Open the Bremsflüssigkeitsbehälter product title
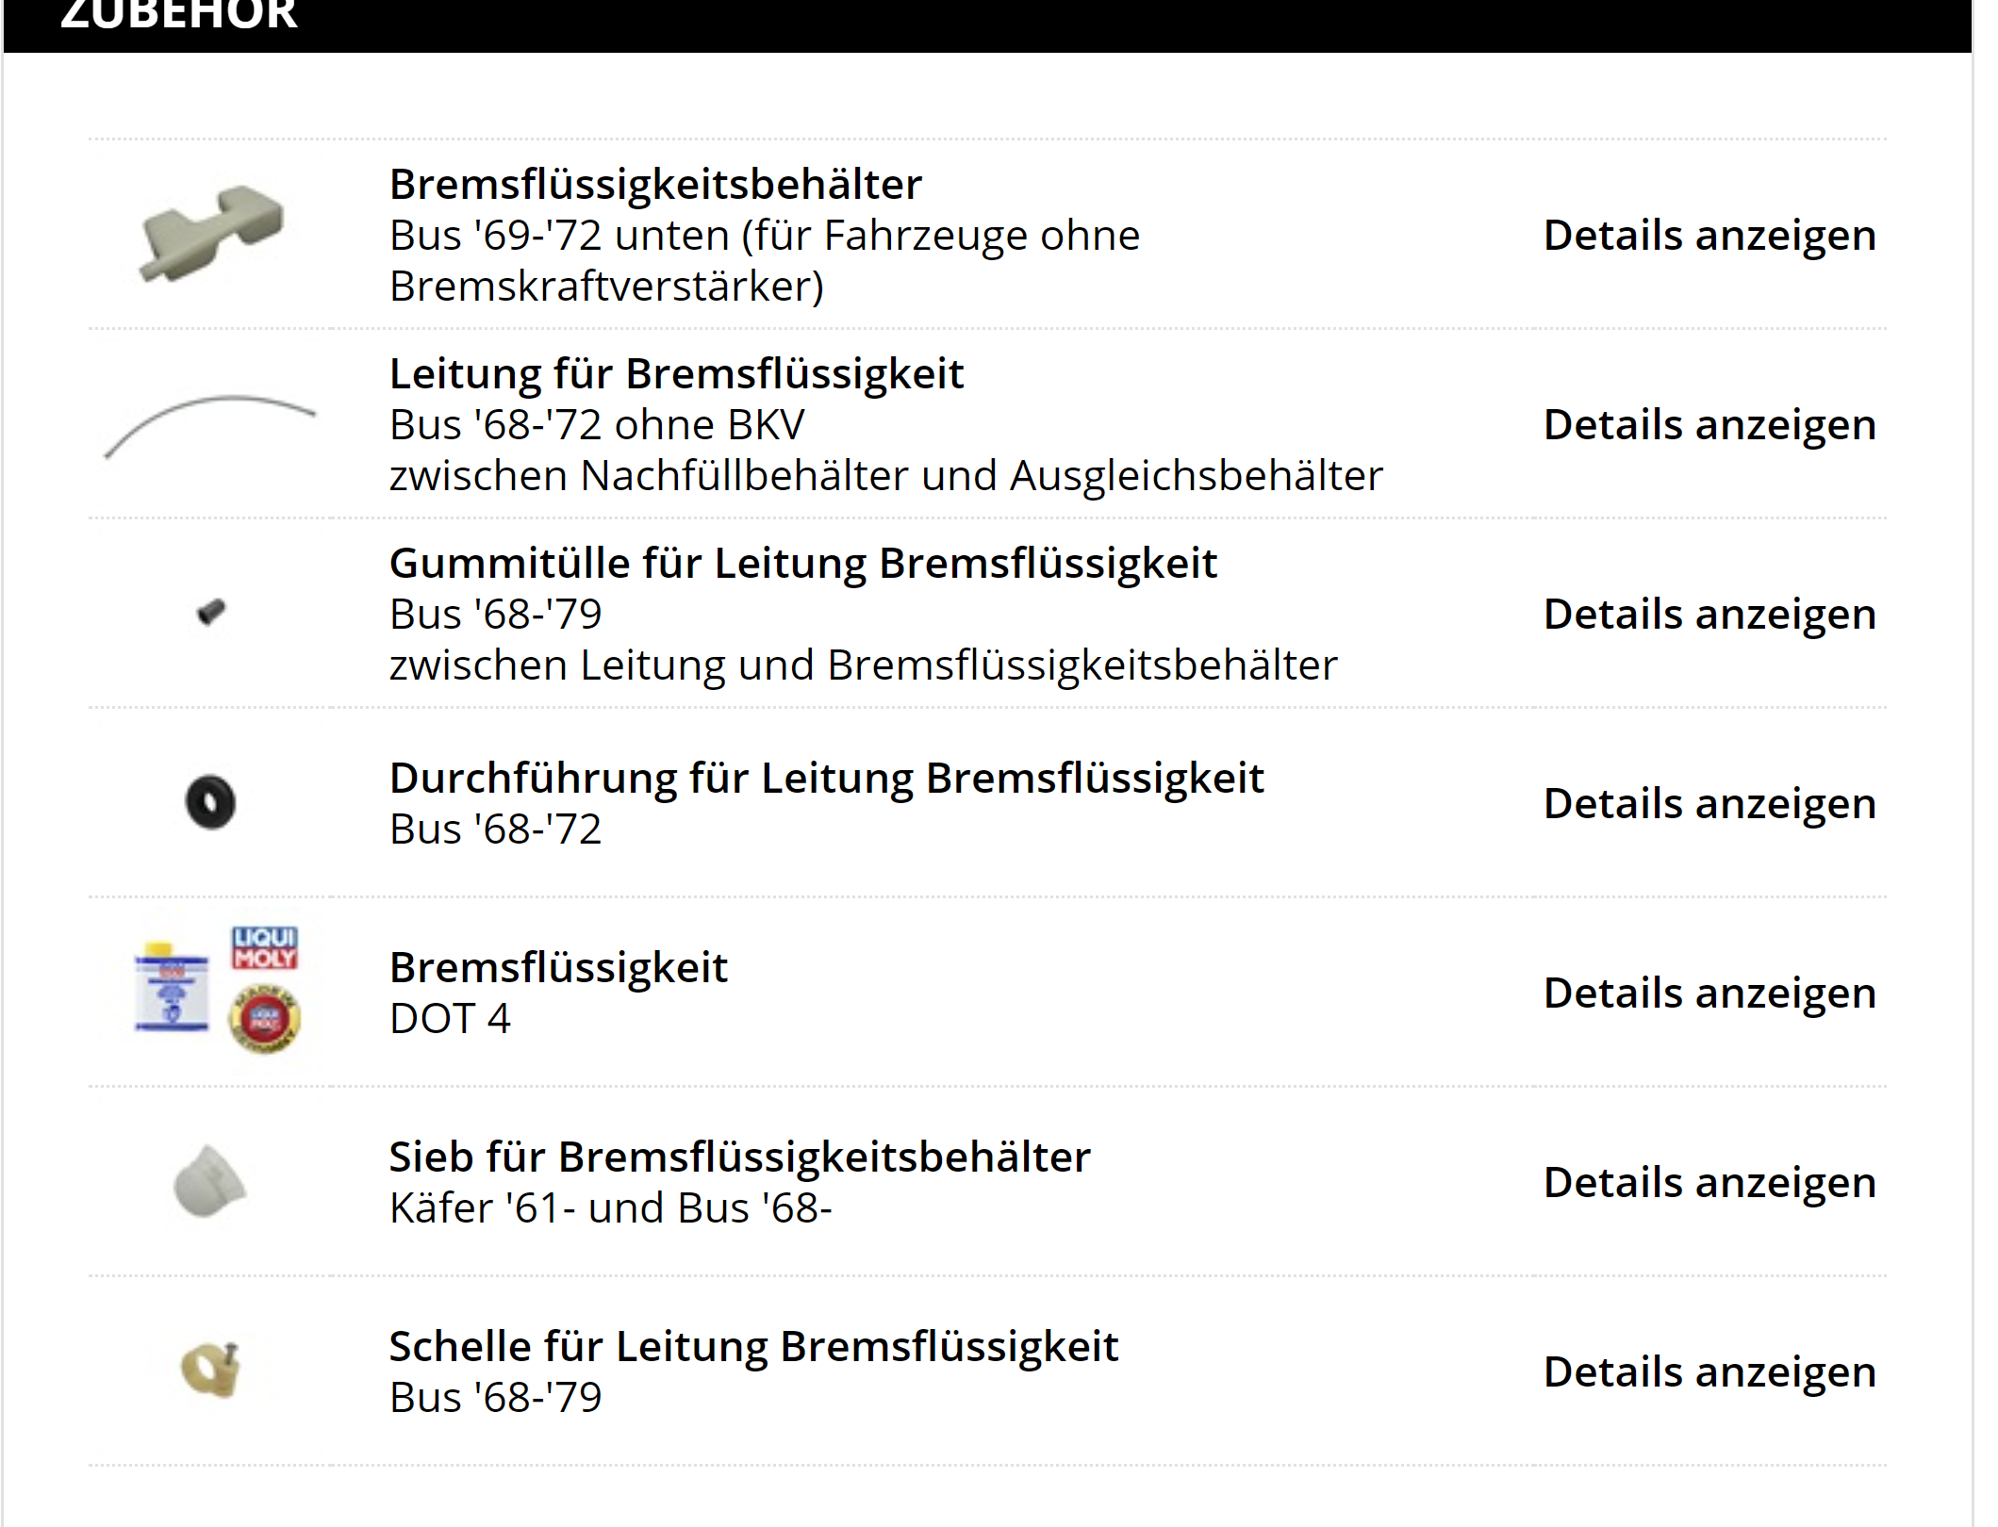1998x1527 pixels. point(655,184)
